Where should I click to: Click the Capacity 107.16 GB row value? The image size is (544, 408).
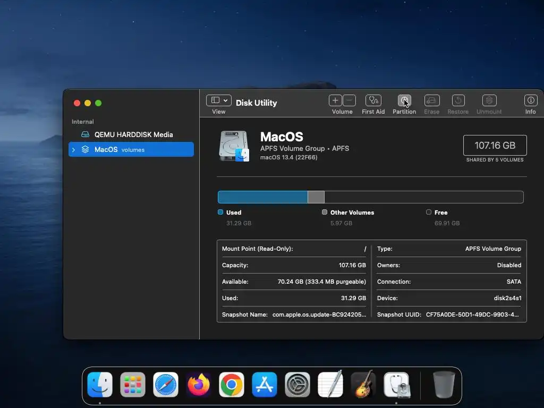[352, 265]
